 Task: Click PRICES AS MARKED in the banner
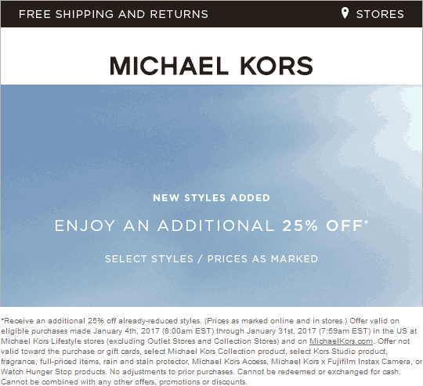(x=262, y=259)
